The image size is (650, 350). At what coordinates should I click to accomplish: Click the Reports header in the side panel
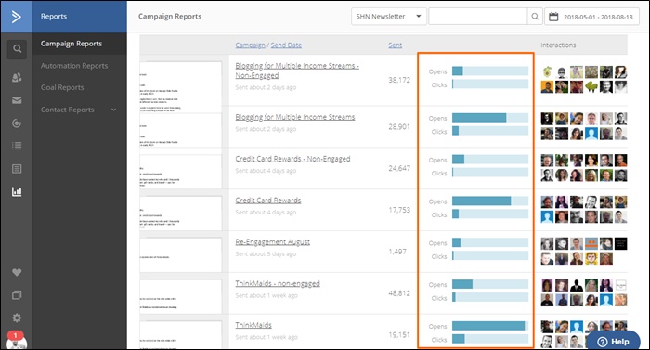pos(54,17)
